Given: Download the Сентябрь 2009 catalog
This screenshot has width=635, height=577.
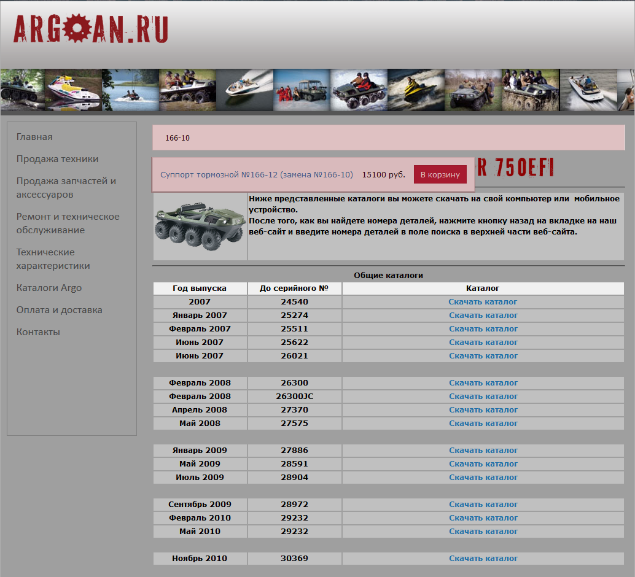Looking at the screenshot, I should point(483,505).
